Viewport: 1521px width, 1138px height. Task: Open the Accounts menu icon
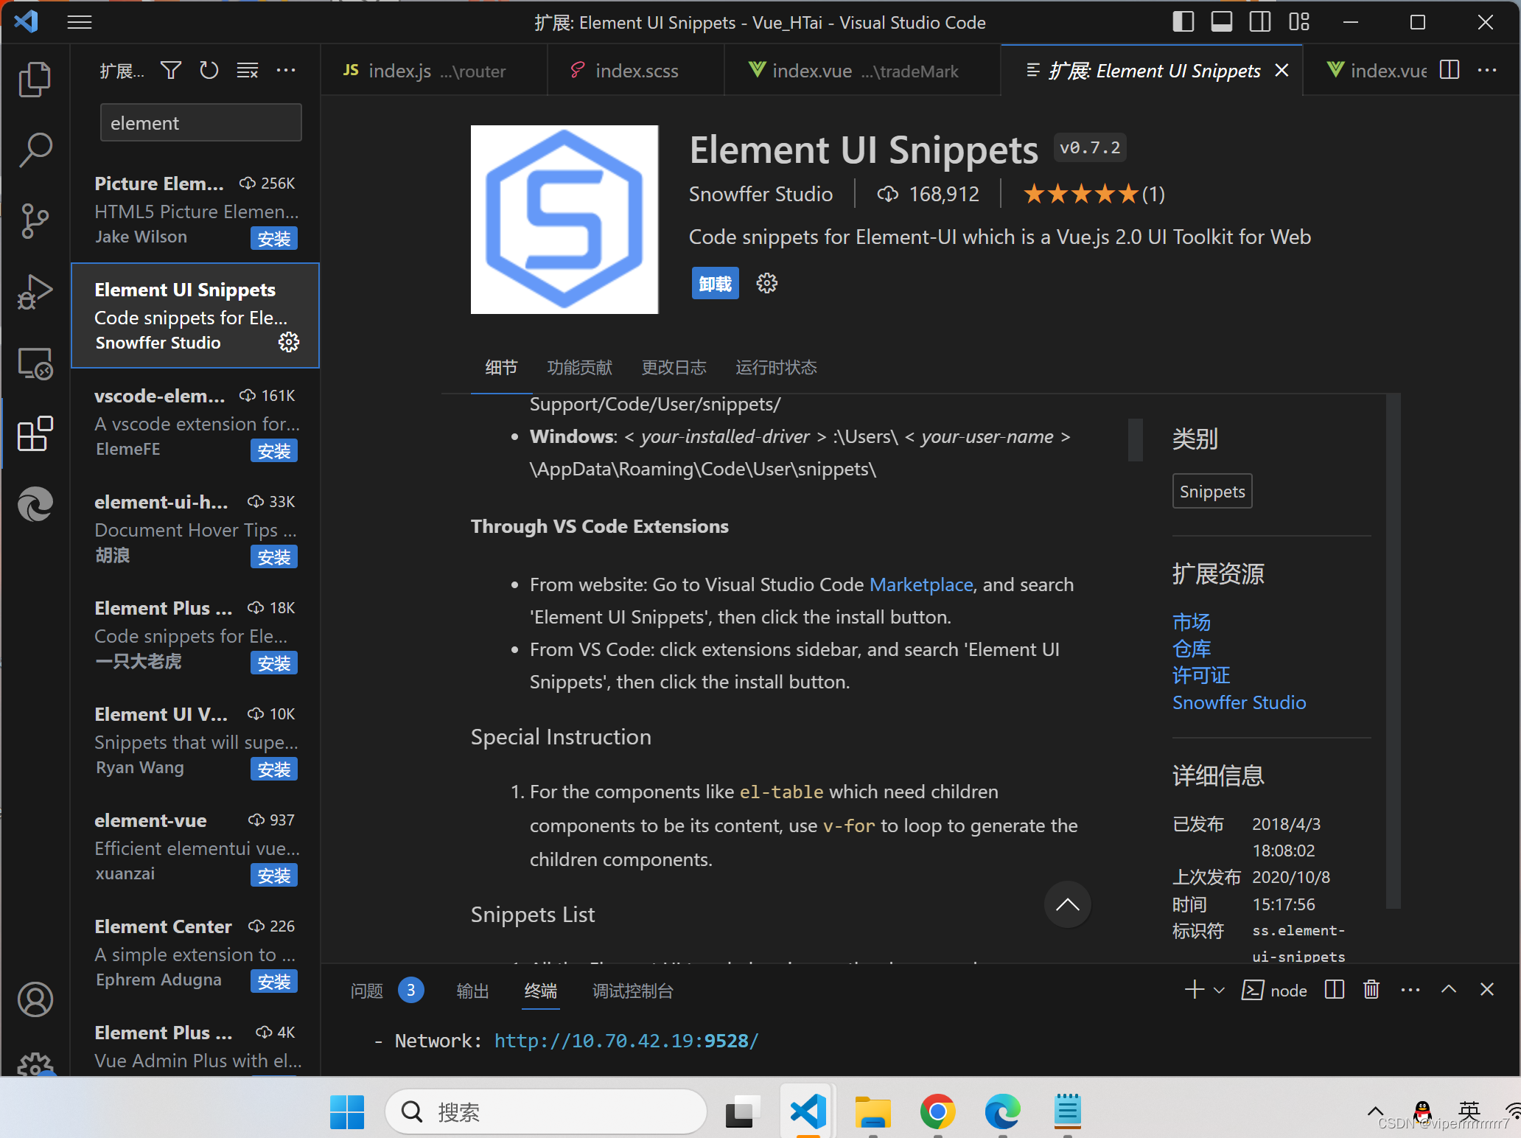(35, 999)
